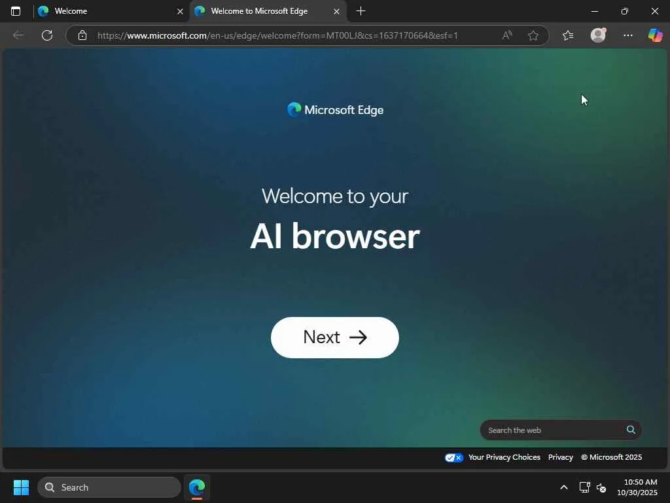This screenshot has height=503, width=670.
Task: Open the Privacy link in footer
Action: pos(560,457)
